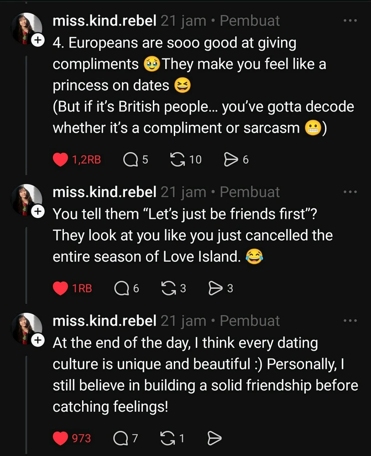Share the Love Island post
Viewport: 371px width, 456px height.
[x=215, y=288]
